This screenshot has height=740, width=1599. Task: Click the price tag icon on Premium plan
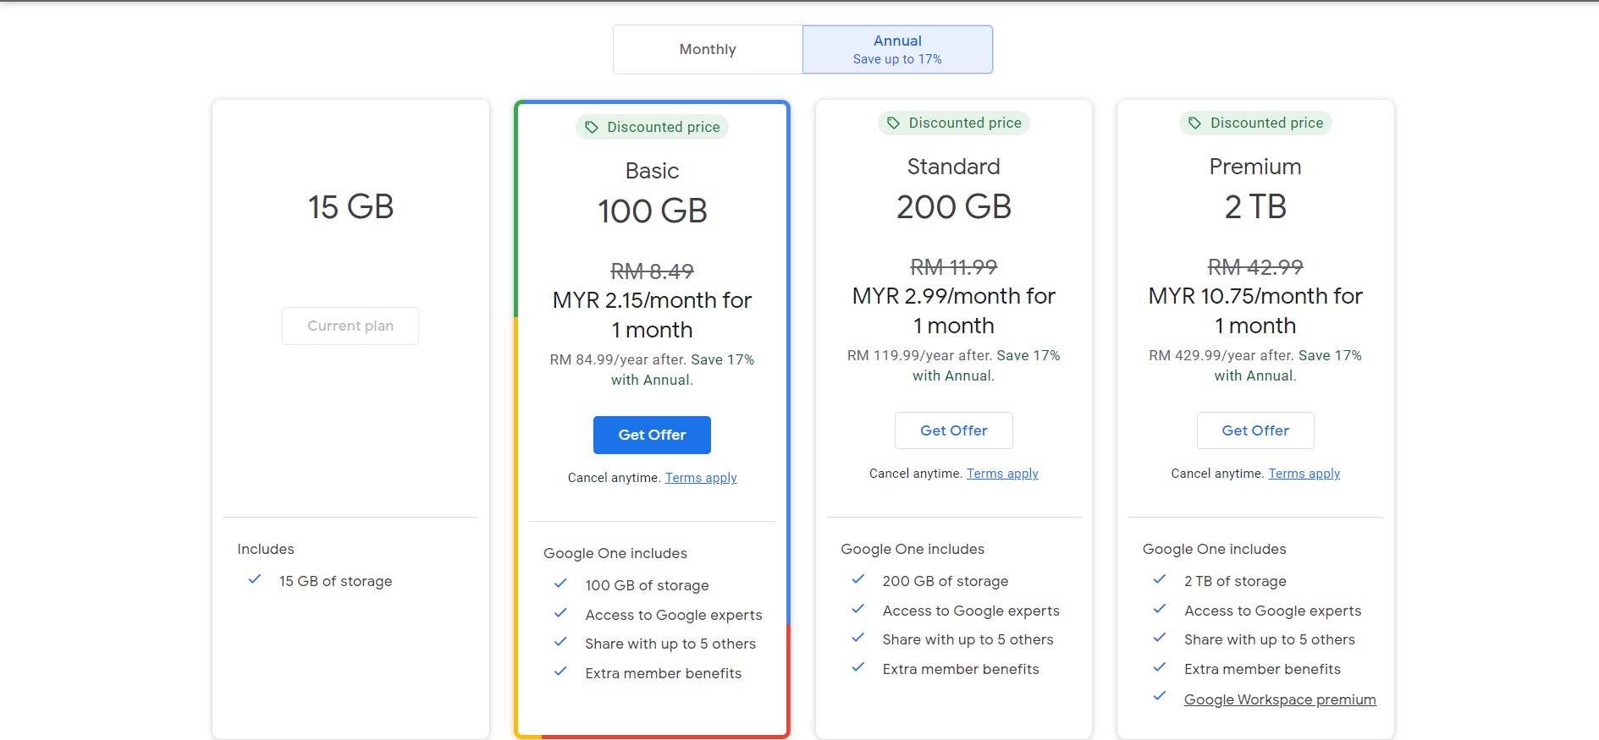[x=1194, y=123]
